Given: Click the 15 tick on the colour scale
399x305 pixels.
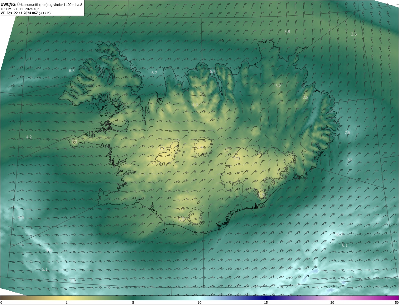Looking at the screenshot, I should point(266,303).
